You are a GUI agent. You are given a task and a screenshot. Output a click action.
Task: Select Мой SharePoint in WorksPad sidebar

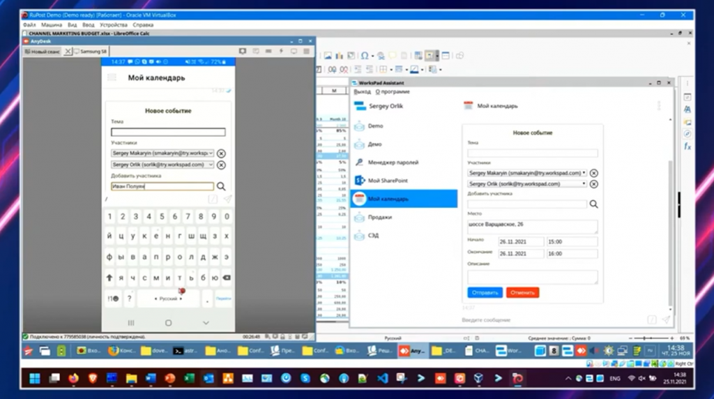(404, 181)
